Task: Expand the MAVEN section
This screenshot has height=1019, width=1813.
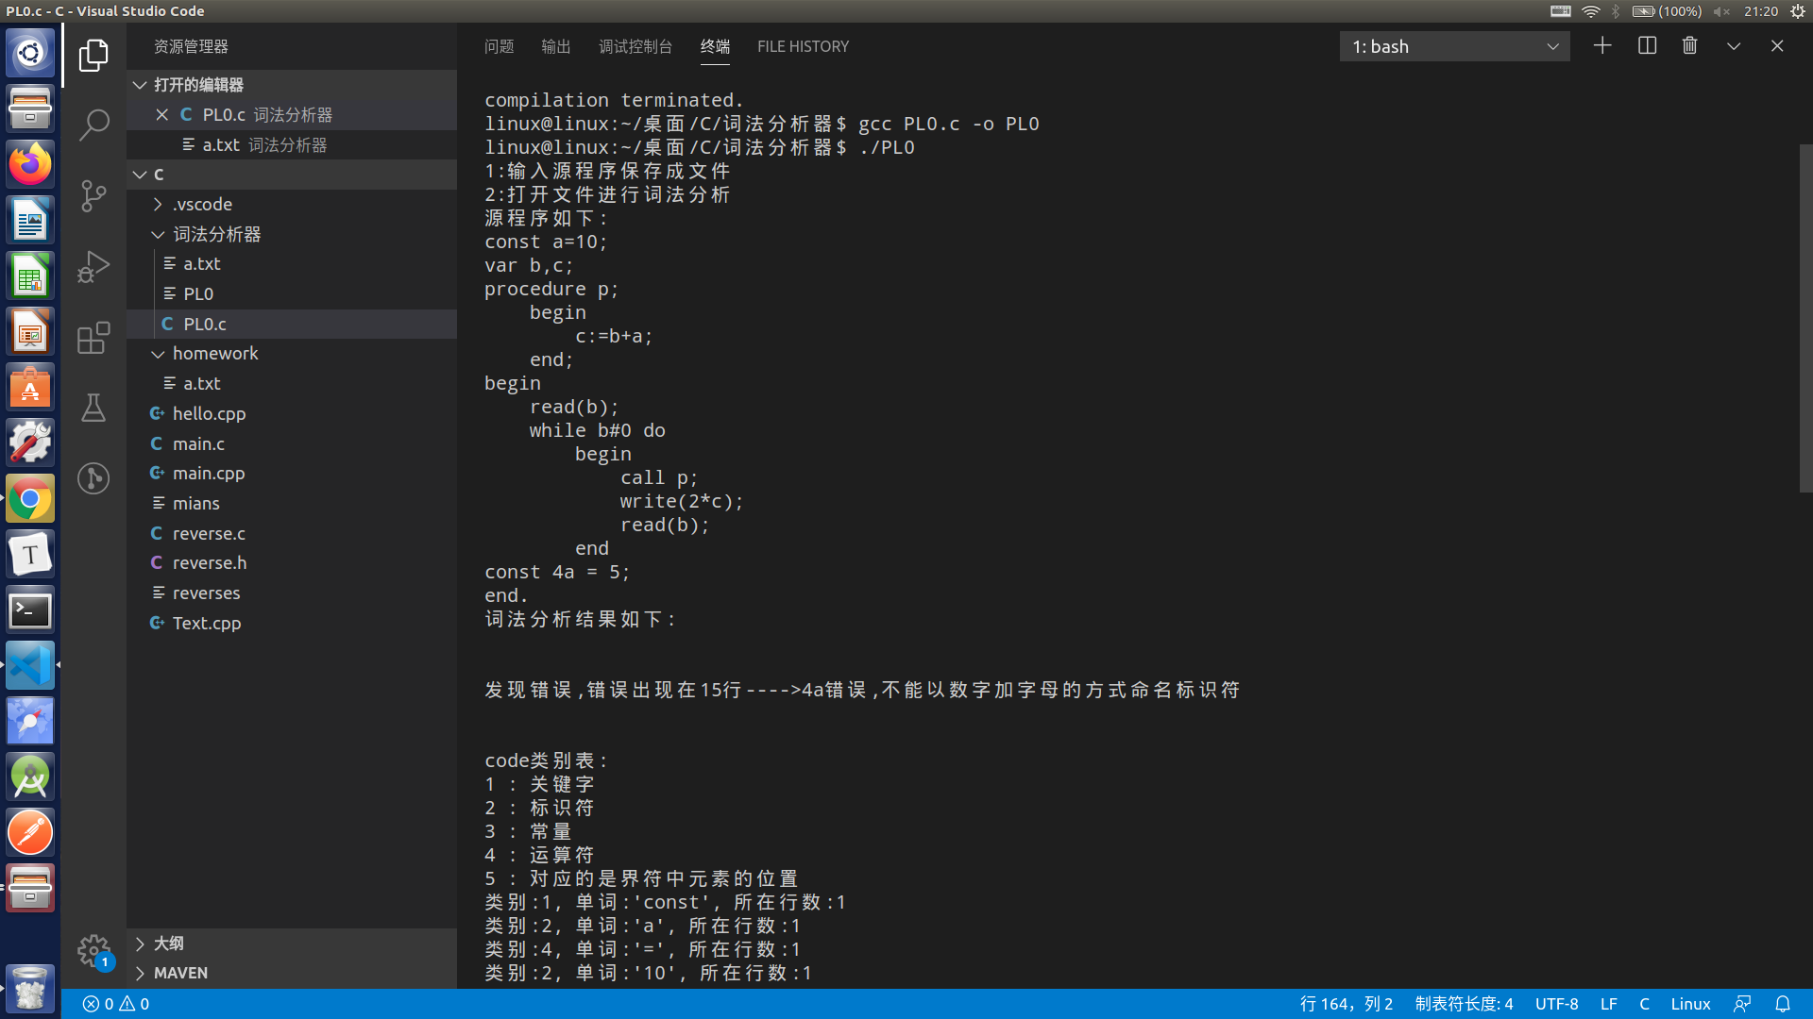Action: 179,973
